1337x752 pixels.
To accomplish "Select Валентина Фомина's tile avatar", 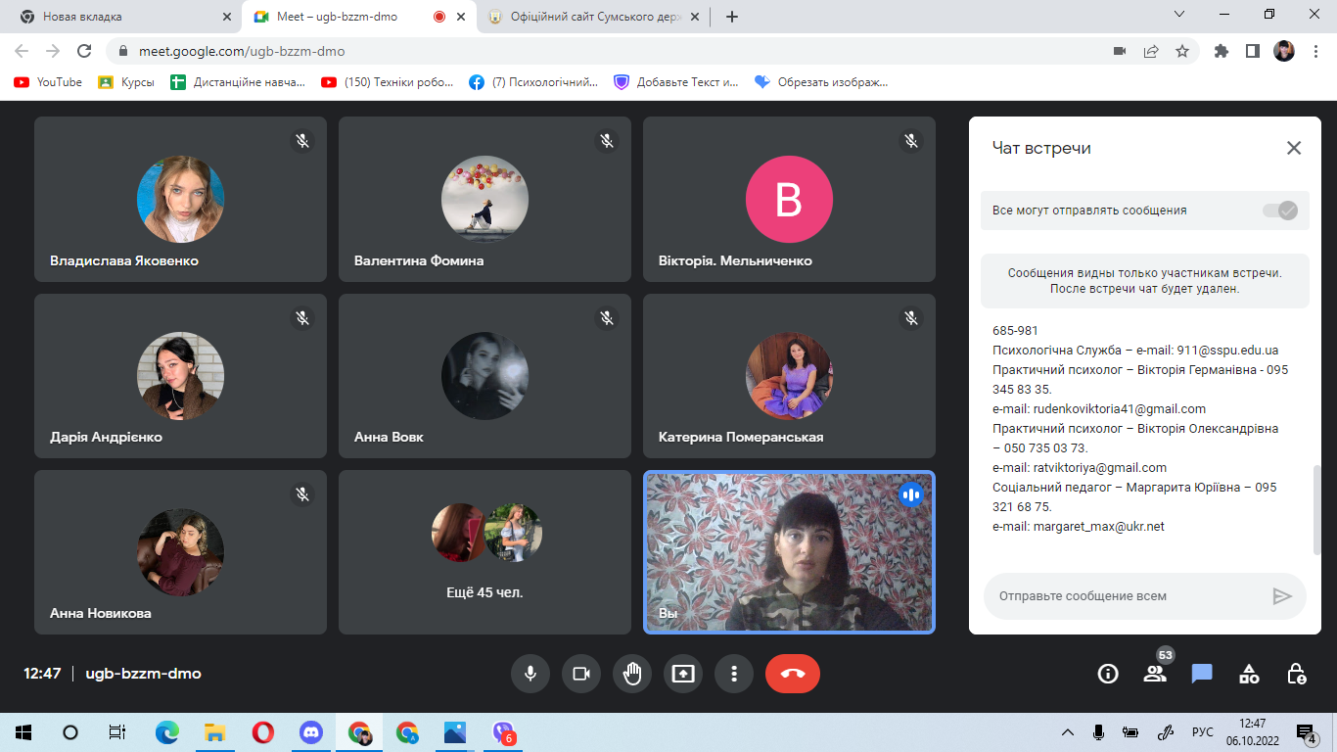I will click(484, 200).
